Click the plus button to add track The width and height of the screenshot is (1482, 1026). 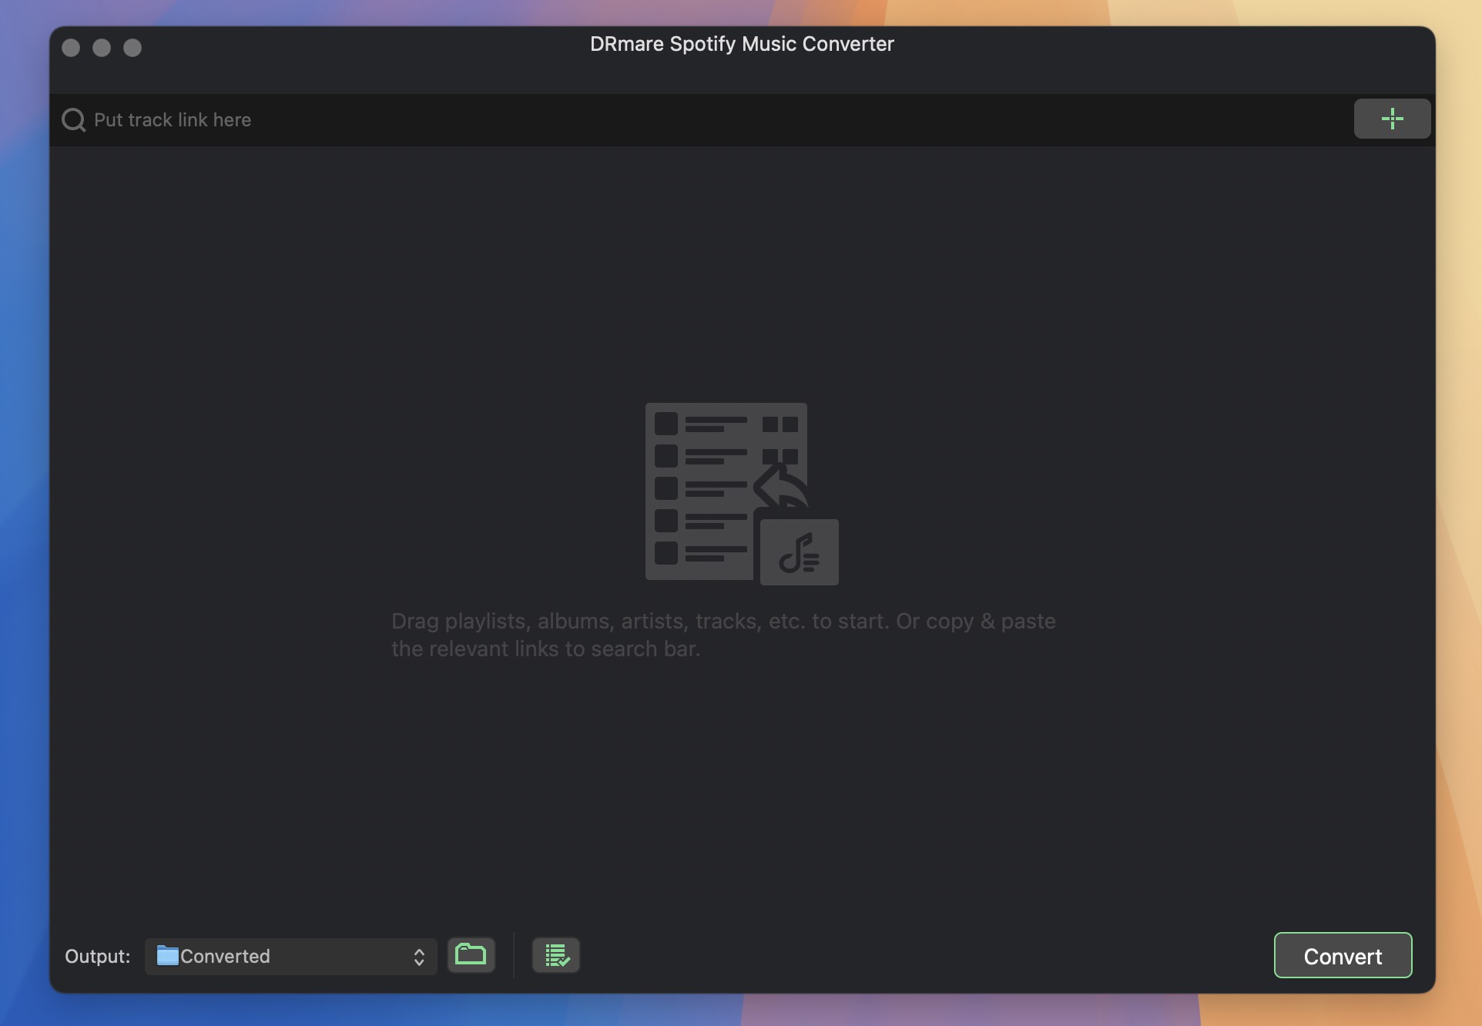click(1393, 119)
